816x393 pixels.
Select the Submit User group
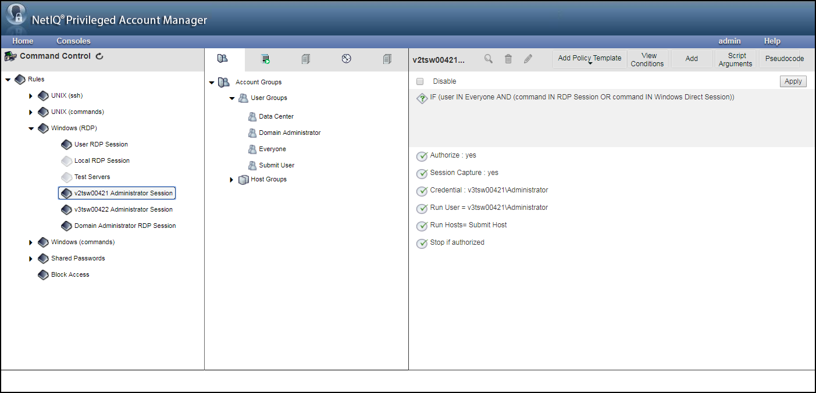[276, 165]
